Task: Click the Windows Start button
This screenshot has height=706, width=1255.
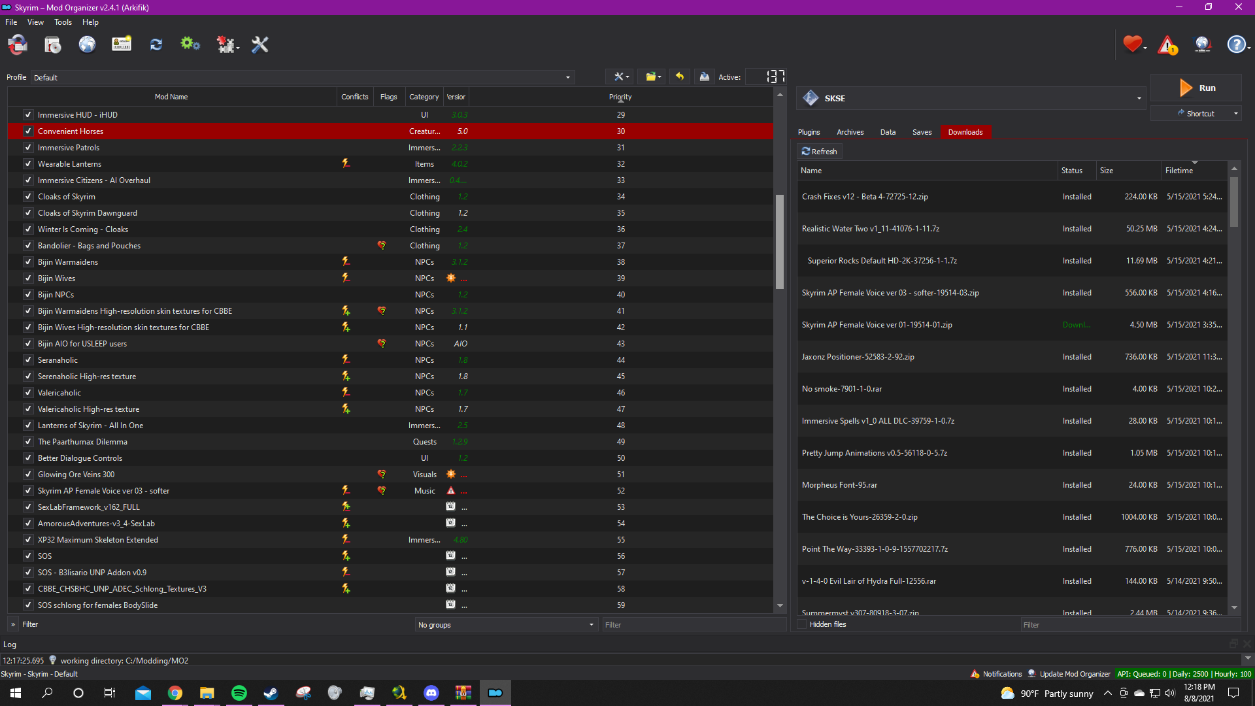Action: point(16,693)
